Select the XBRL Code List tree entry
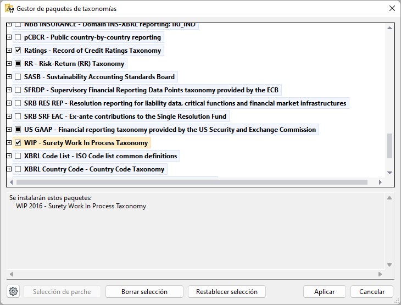 click(x=101, y=156)
